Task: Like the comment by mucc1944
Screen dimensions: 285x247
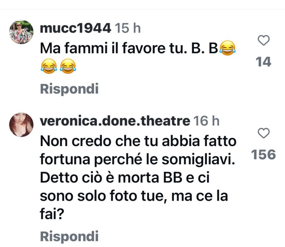Action: [x=264, y=41]
